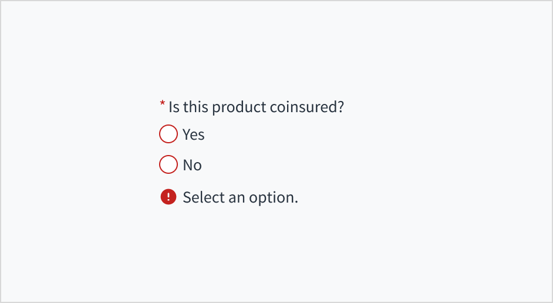Mark the product as coinsured
This screenshot has height=303, width=553.
point(168,134)
